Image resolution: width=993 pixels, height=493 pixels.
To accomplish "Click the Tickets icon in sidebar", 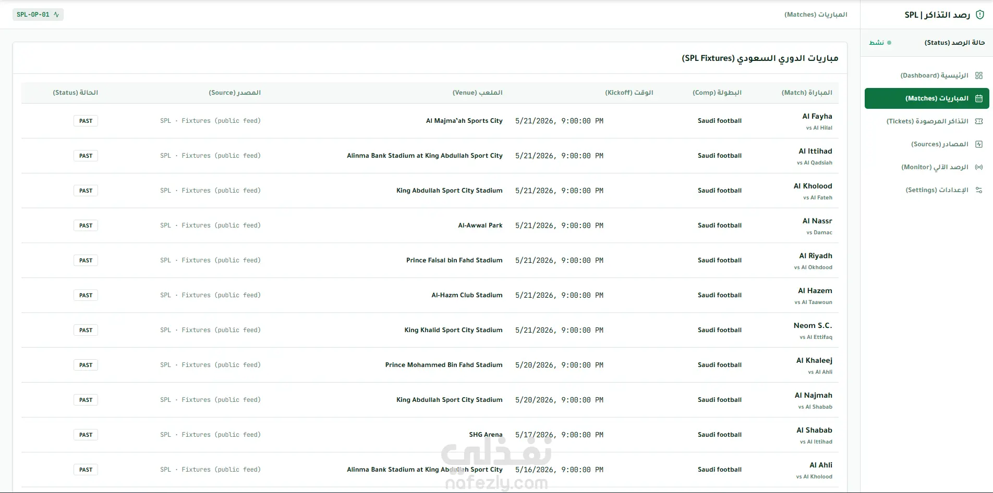I will (979, 121).
